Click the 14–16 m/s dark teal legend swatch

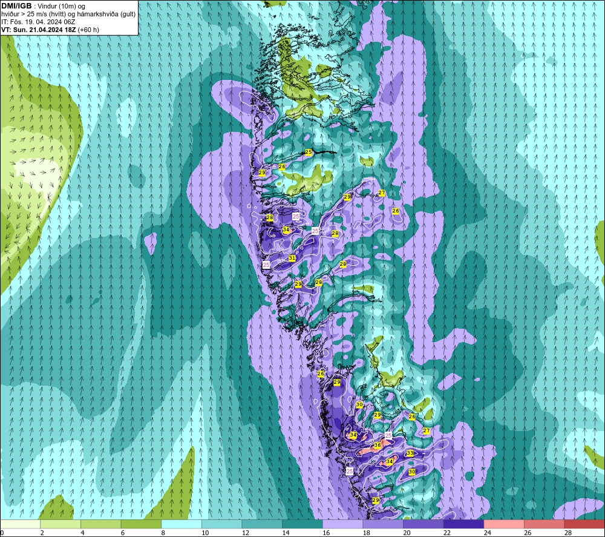tap(302, 524)
